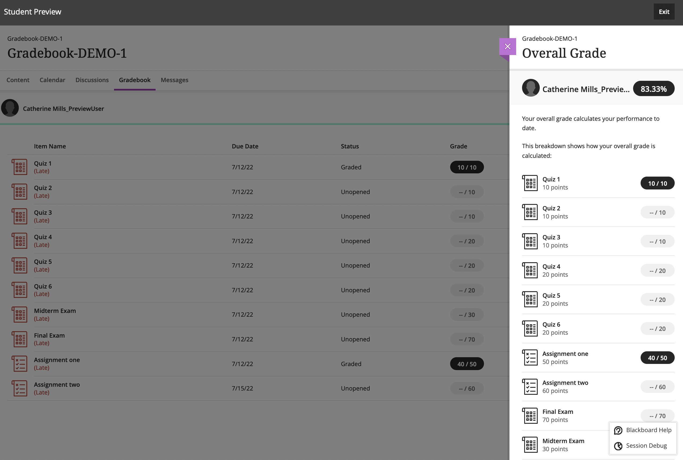Image resolution: width=683 pixels, height=460 pixels.
Task: Click the 83.33% overall grade pill
Action: click(653, 89)
